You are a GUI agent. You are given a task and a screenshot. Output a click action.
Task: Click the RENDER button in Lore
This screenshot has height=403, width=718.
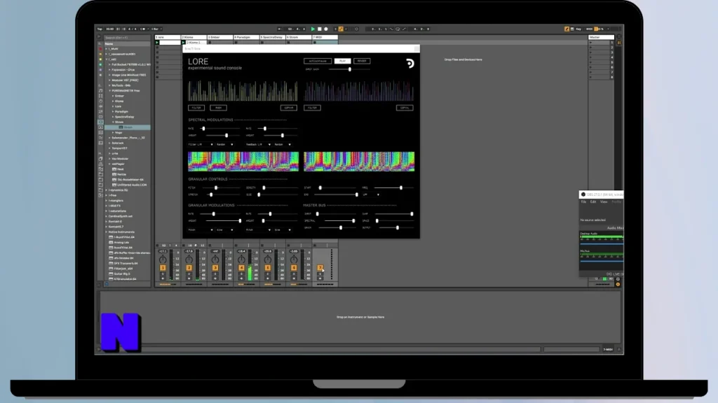click(362, 61)
